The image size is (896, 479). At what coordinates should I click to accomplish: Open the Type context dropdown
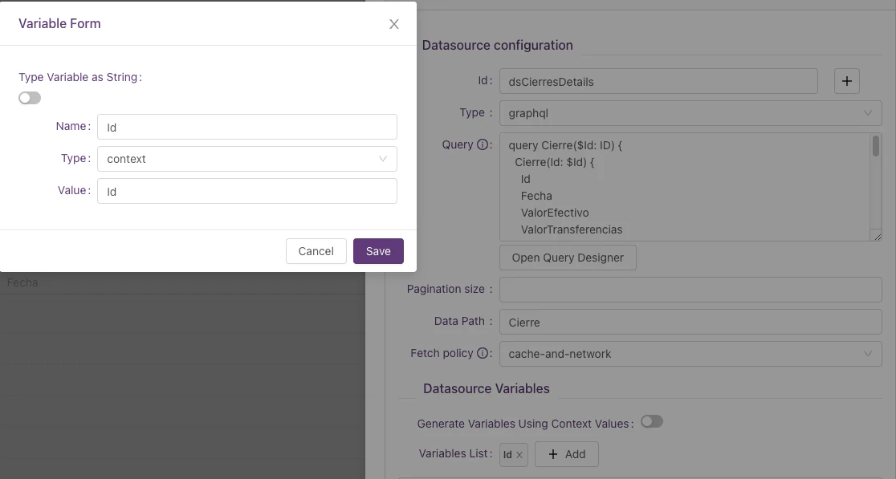pos(246,159)
